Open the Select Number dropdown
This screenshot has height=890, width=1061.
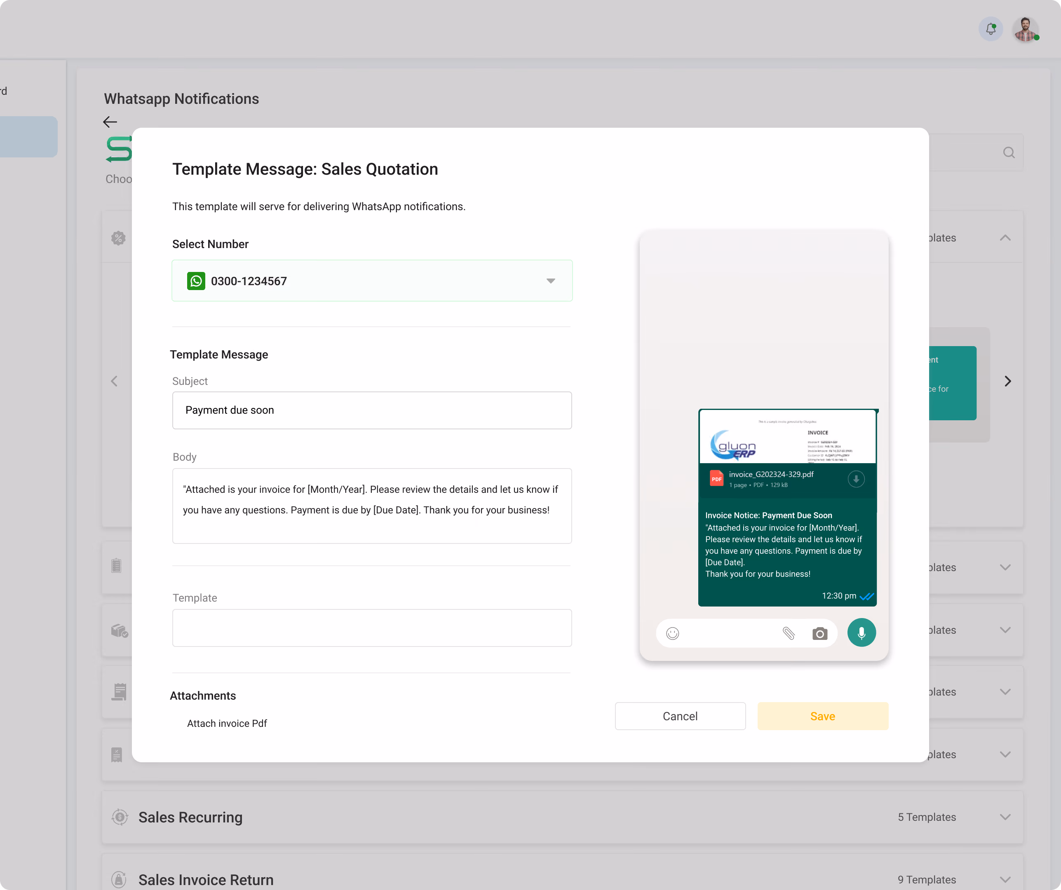click(372, 281)
